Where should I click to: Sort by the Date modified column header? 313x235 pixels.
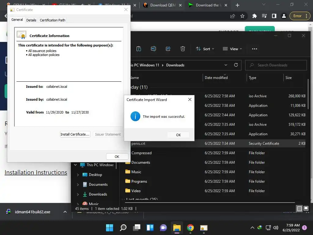pos(216,78)
